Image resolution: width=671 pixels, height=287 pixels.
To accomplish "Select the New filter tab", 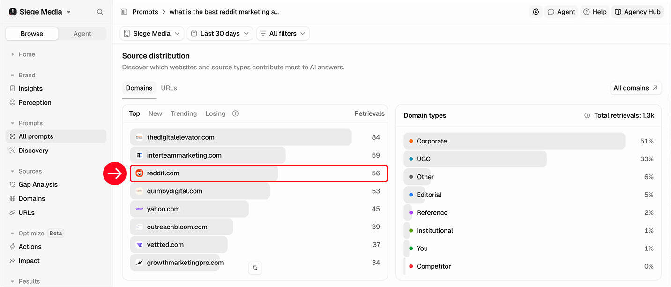I will point(155,113).
